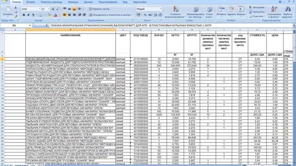Open Sort and Filter (Сортировка и фильтр)

[x=274, y=12]
